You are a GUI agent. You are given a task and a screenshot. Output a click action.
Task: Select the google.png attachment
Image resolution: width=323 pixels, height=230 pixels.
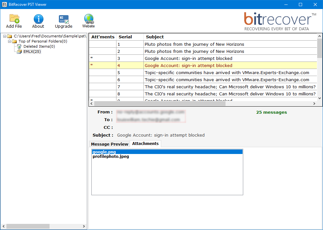point(167,152)
